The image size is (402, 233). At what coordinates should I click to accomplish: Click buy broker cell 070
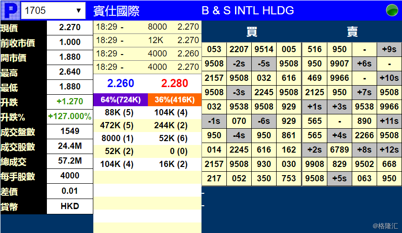[239, 121]
